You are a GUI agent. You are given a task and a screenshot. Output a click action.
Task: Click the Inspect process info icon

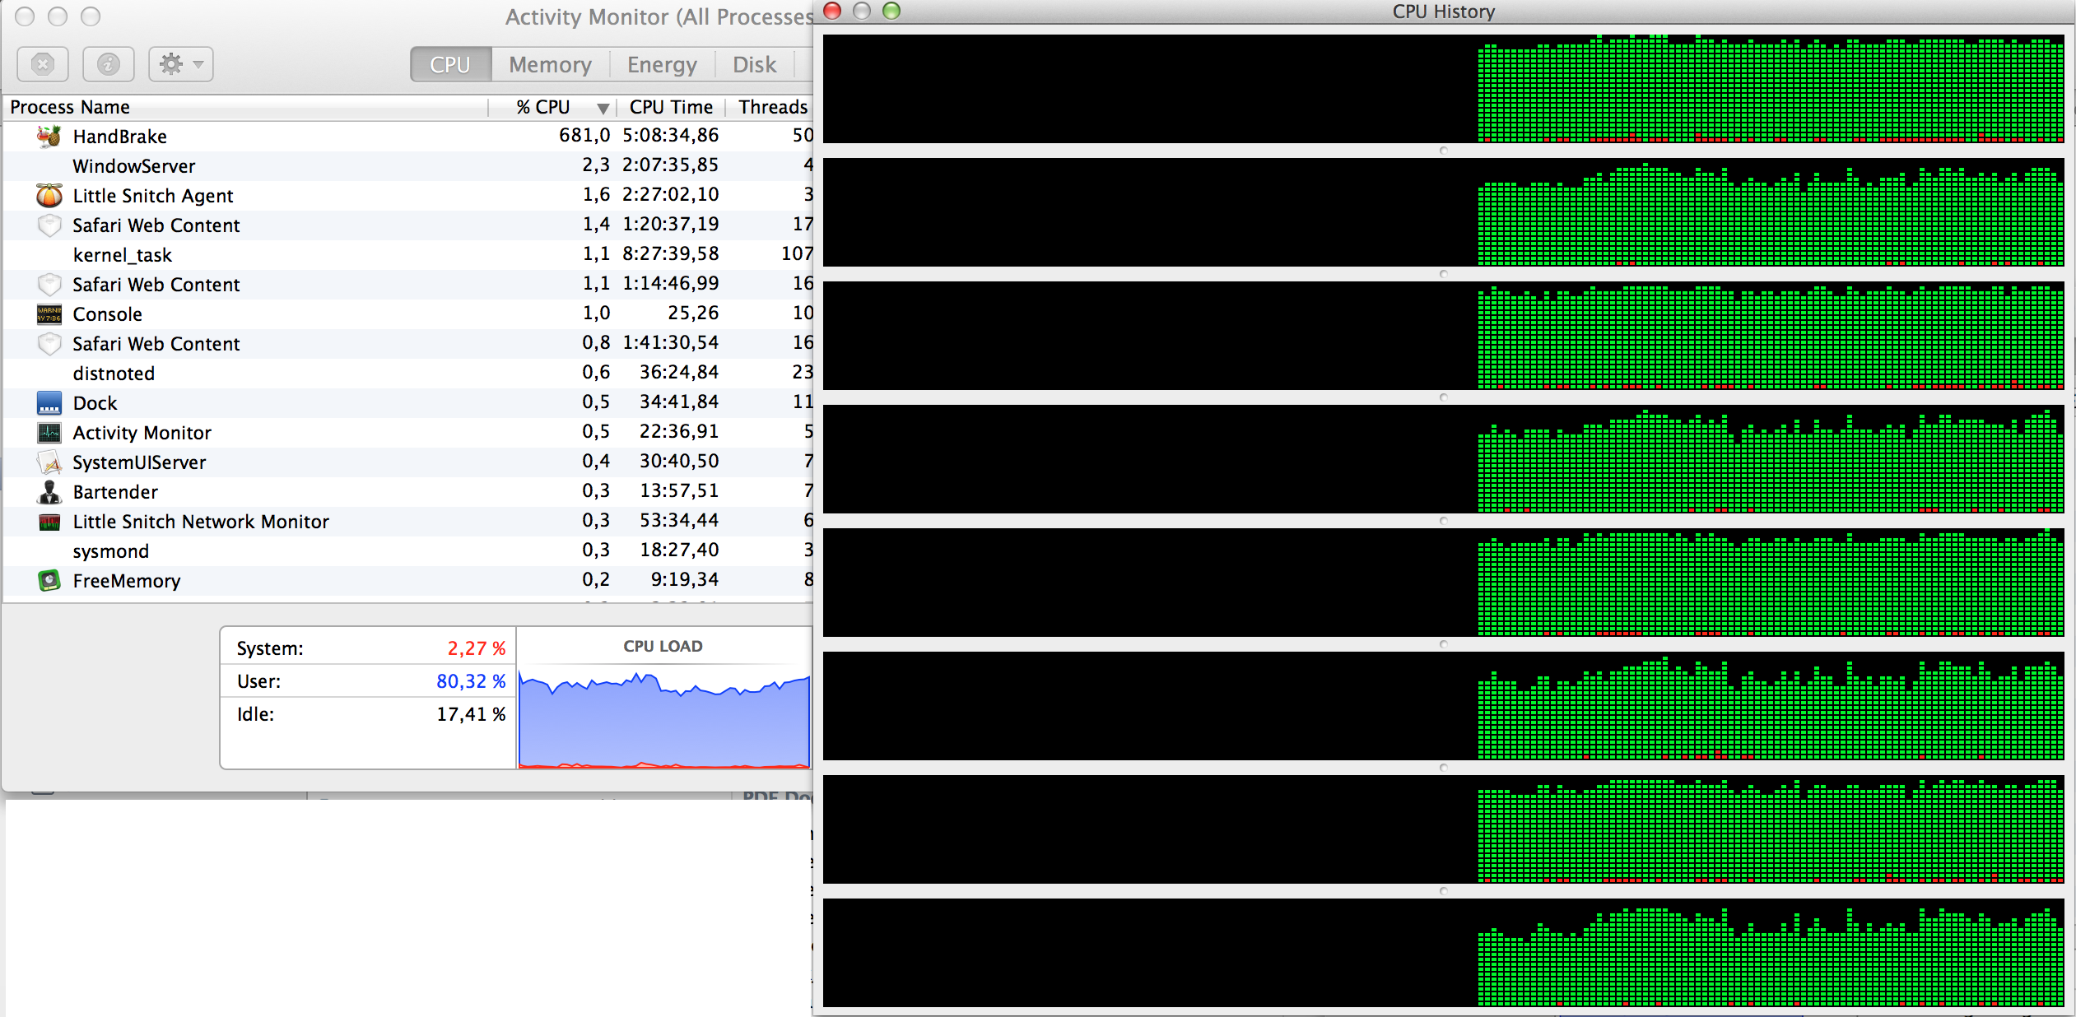tap(109, 64)
